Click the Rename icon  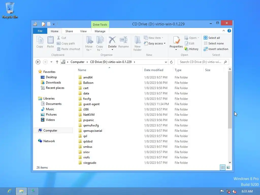pos(124,40)
